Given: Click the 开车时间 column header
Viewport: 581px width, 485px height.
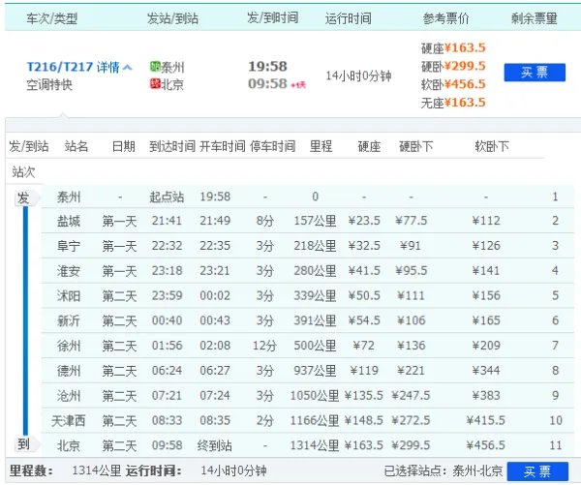Looking at the screenshot, I should click(x=223, y=146).
